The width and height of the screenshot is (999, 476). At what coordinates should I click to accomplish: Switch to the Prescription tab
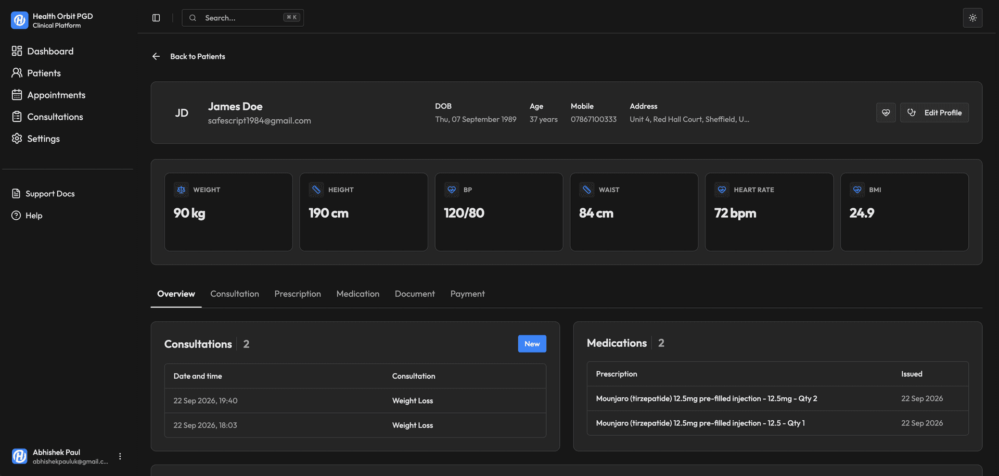coord(298,294)
